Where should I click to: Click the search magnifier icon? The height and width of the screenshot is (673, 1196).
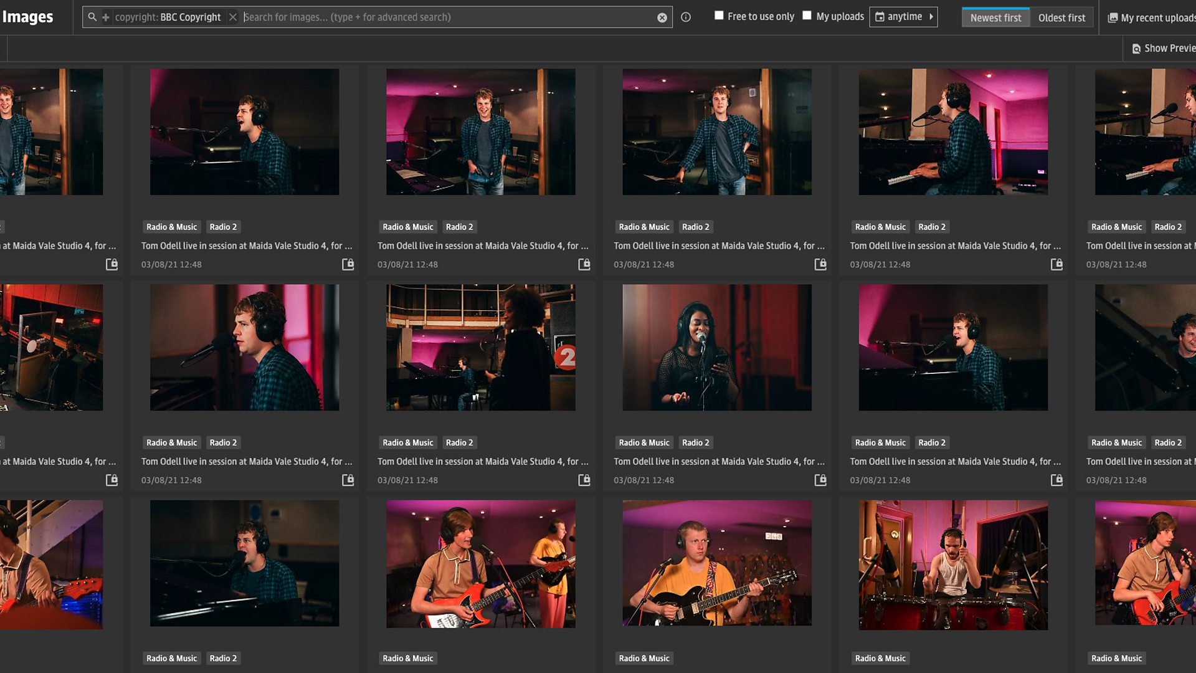click(x=92, y=17)
